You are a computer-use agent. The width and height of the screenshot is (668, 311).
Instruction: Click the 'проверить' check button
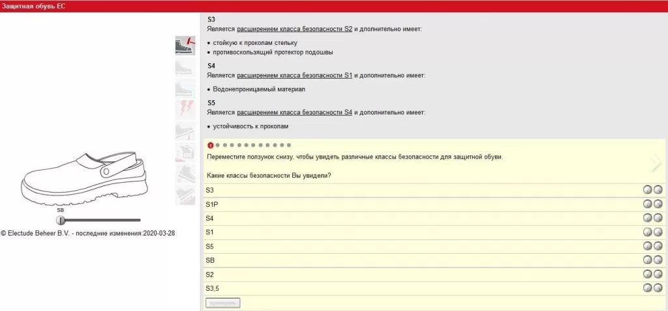(x=223, y=303)
